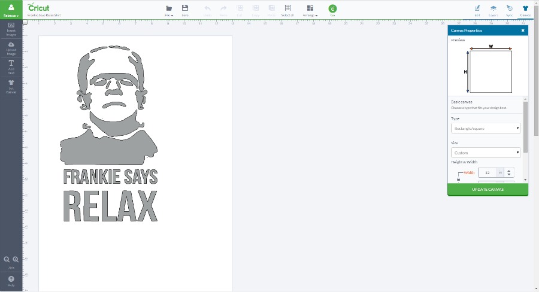Click the ruler origin corner box
This screenshot has width=539, height=292.
point(25,22)
